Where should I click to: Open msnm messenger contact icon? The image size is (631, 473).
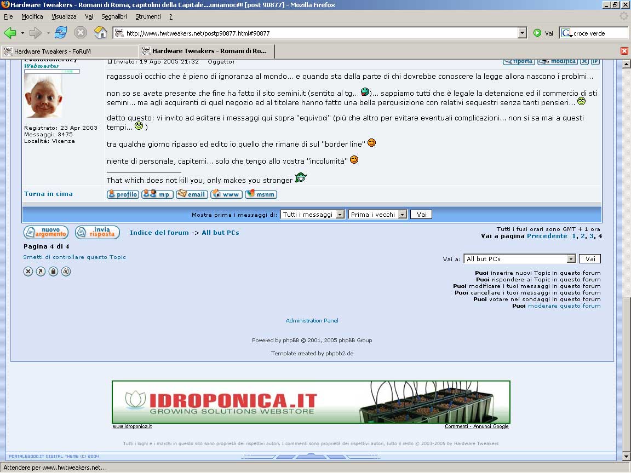(x=261, y=194)
